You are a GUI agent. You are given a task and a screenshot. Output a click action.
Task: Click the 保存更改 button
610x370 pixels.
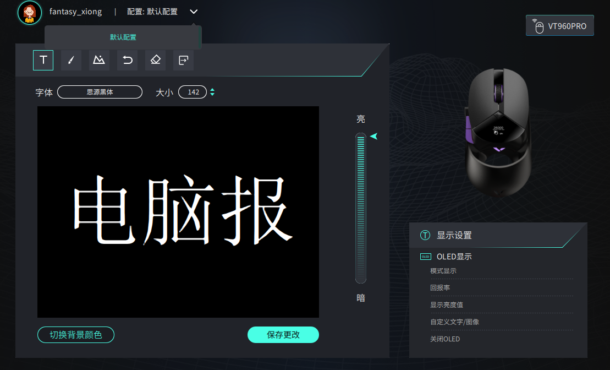(x=283, y=335)
